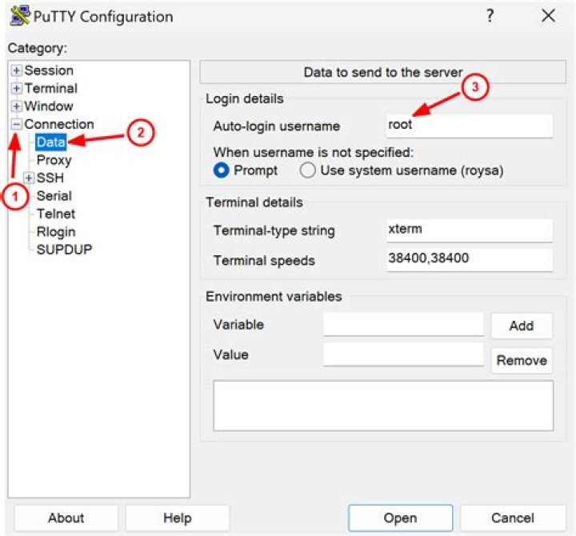576x536 pixels.
Task: Expand the SSH tree node
Action: coord(28,178)
